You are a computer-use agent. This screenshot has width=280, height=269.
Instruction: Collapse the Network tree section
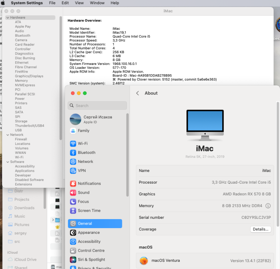[8, 135]
